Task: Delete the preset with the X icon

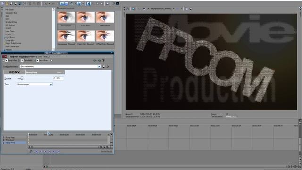Action: point(108,66)
